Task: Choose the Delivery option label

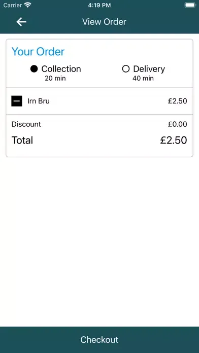Action: pyautogui.click(x=149, y=69)
